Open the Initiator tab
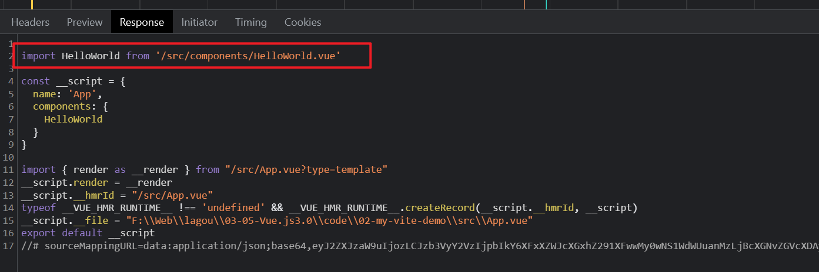The image size is (819, 272). tap(199, 22)
